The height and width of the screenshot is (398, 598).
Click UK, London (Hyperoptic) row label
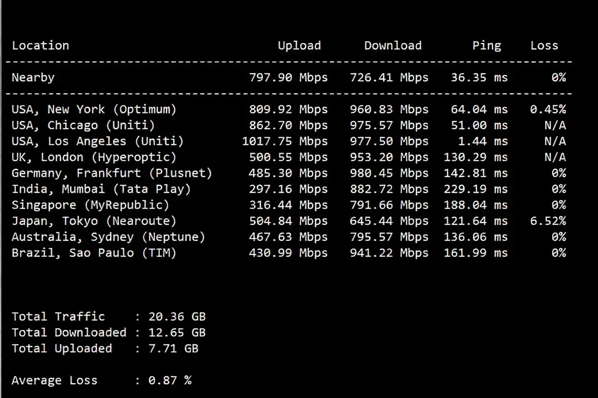[94, 157]
